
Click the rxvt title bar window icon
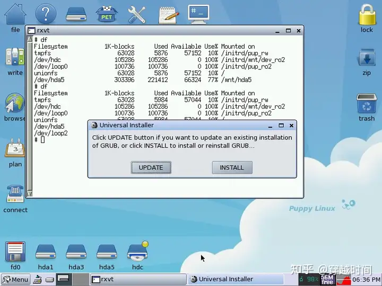pyautogui.click(x=31, y=31)
